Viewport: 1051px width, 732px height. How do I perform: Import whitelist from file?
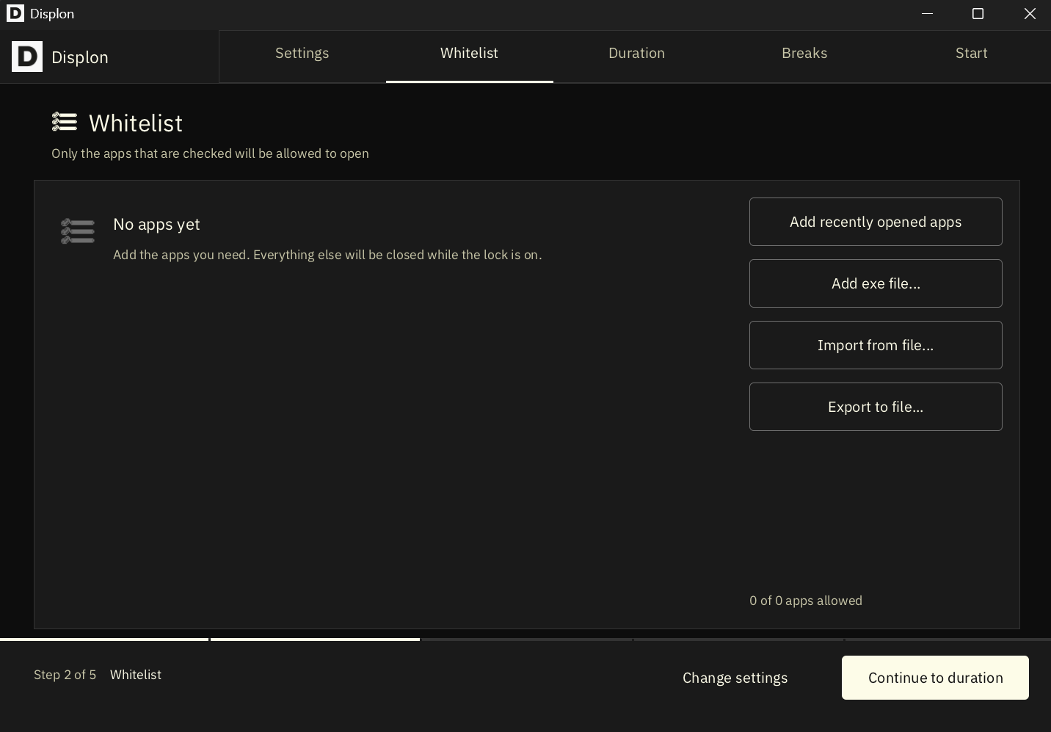click(876, 345)
